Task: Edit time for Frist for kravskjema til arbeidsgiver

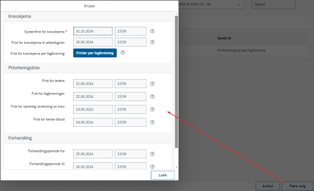Action: point(131,42)
